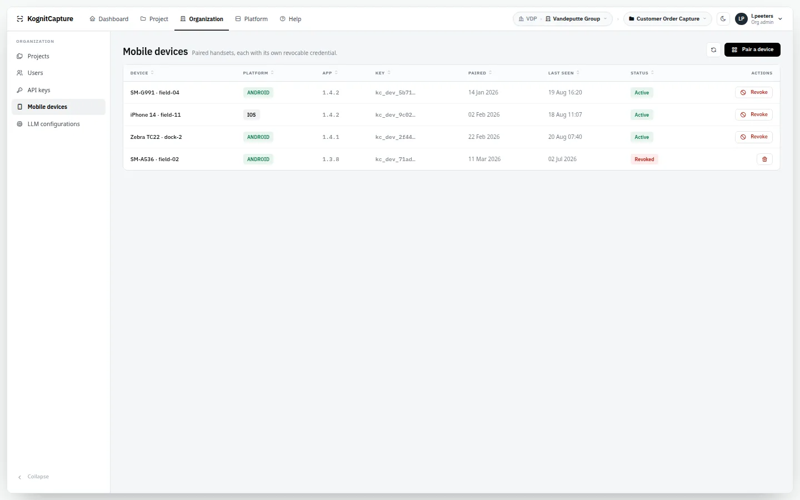Select the Organization tab

[202, 19]
